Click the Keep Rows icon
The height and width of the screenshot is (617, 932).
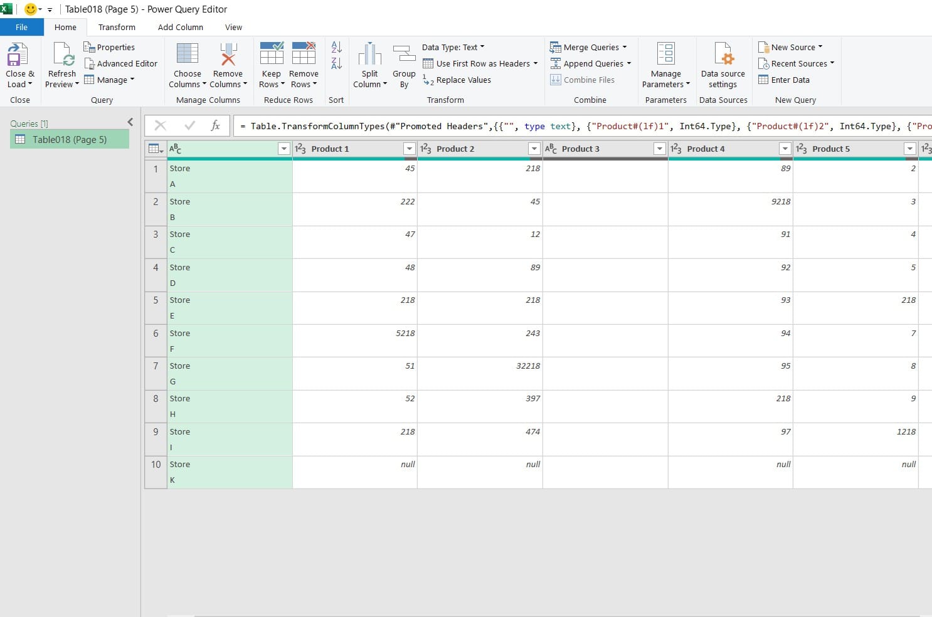(272, 54)
